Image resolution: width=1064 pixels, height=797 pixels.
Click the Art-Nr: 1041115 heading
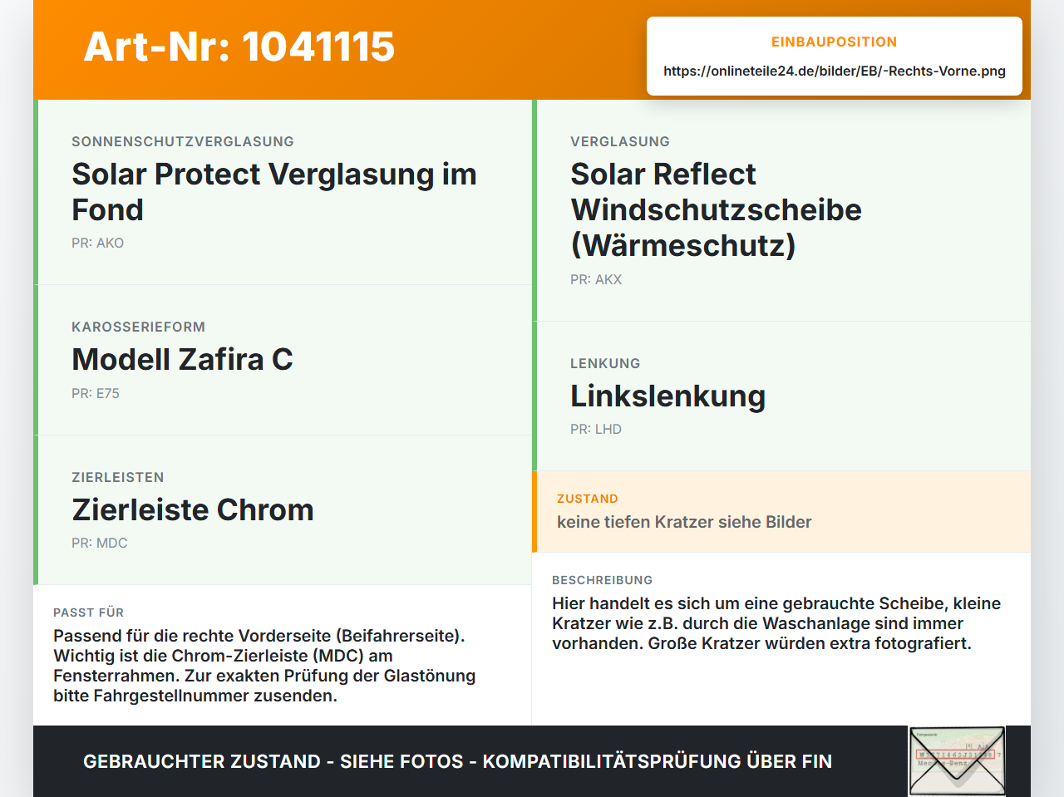(x=239, y=47)
